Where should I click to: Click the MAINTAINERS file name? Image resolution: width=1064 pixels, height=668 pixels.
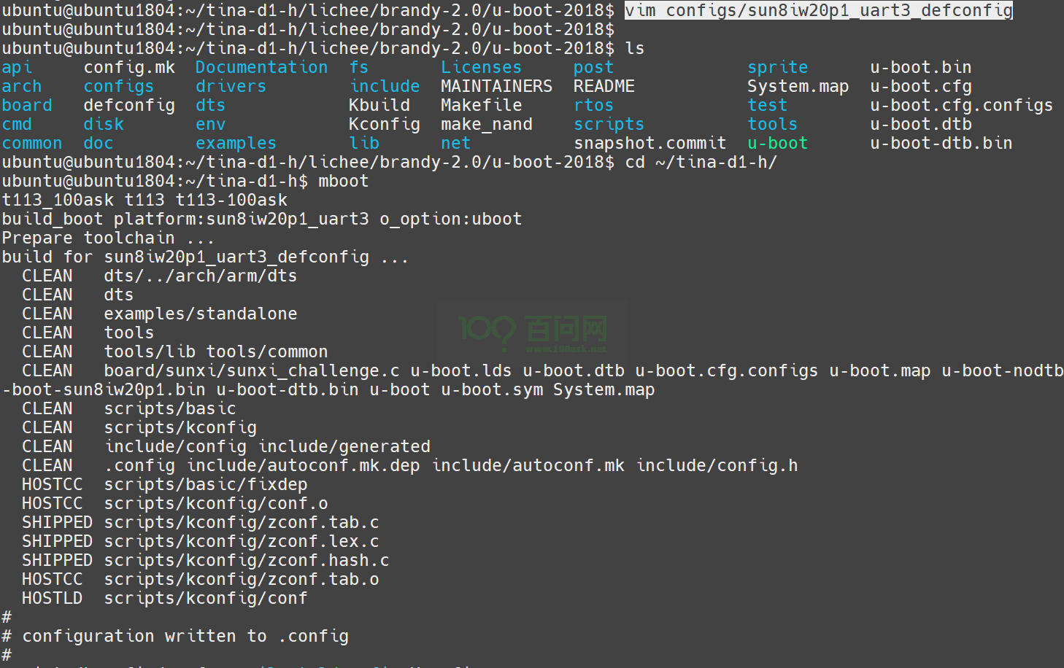pos(496,86)
